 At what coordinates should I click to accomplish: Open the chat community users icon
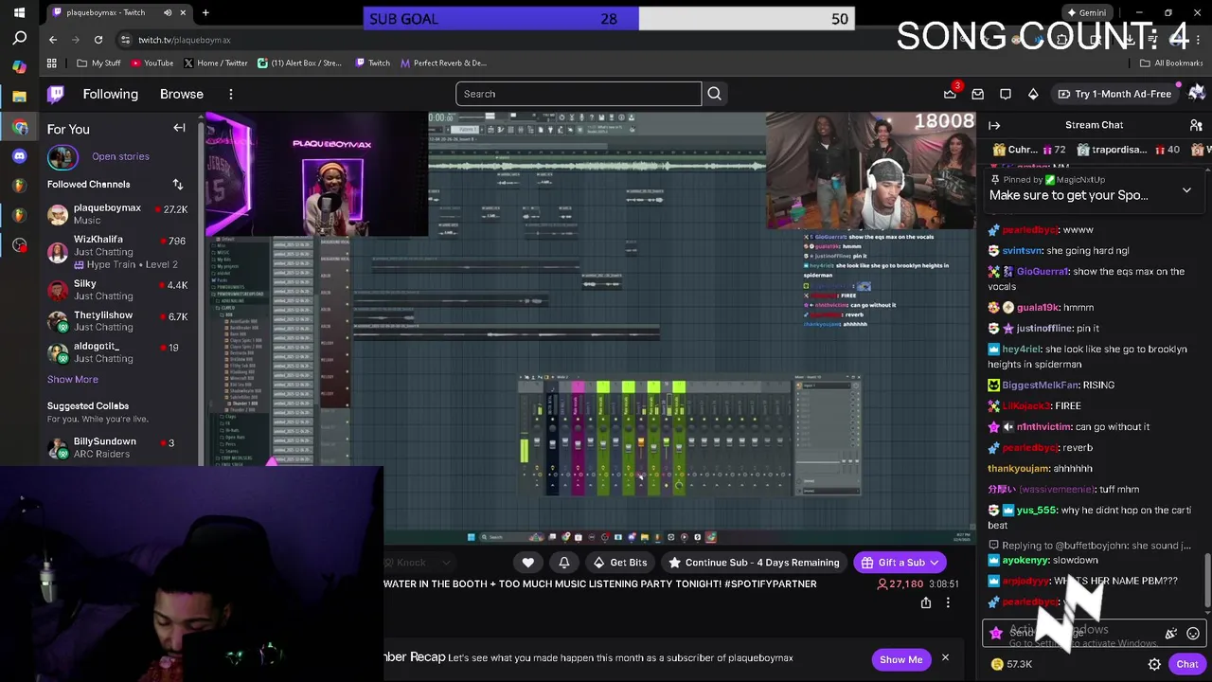point(1196,125)
